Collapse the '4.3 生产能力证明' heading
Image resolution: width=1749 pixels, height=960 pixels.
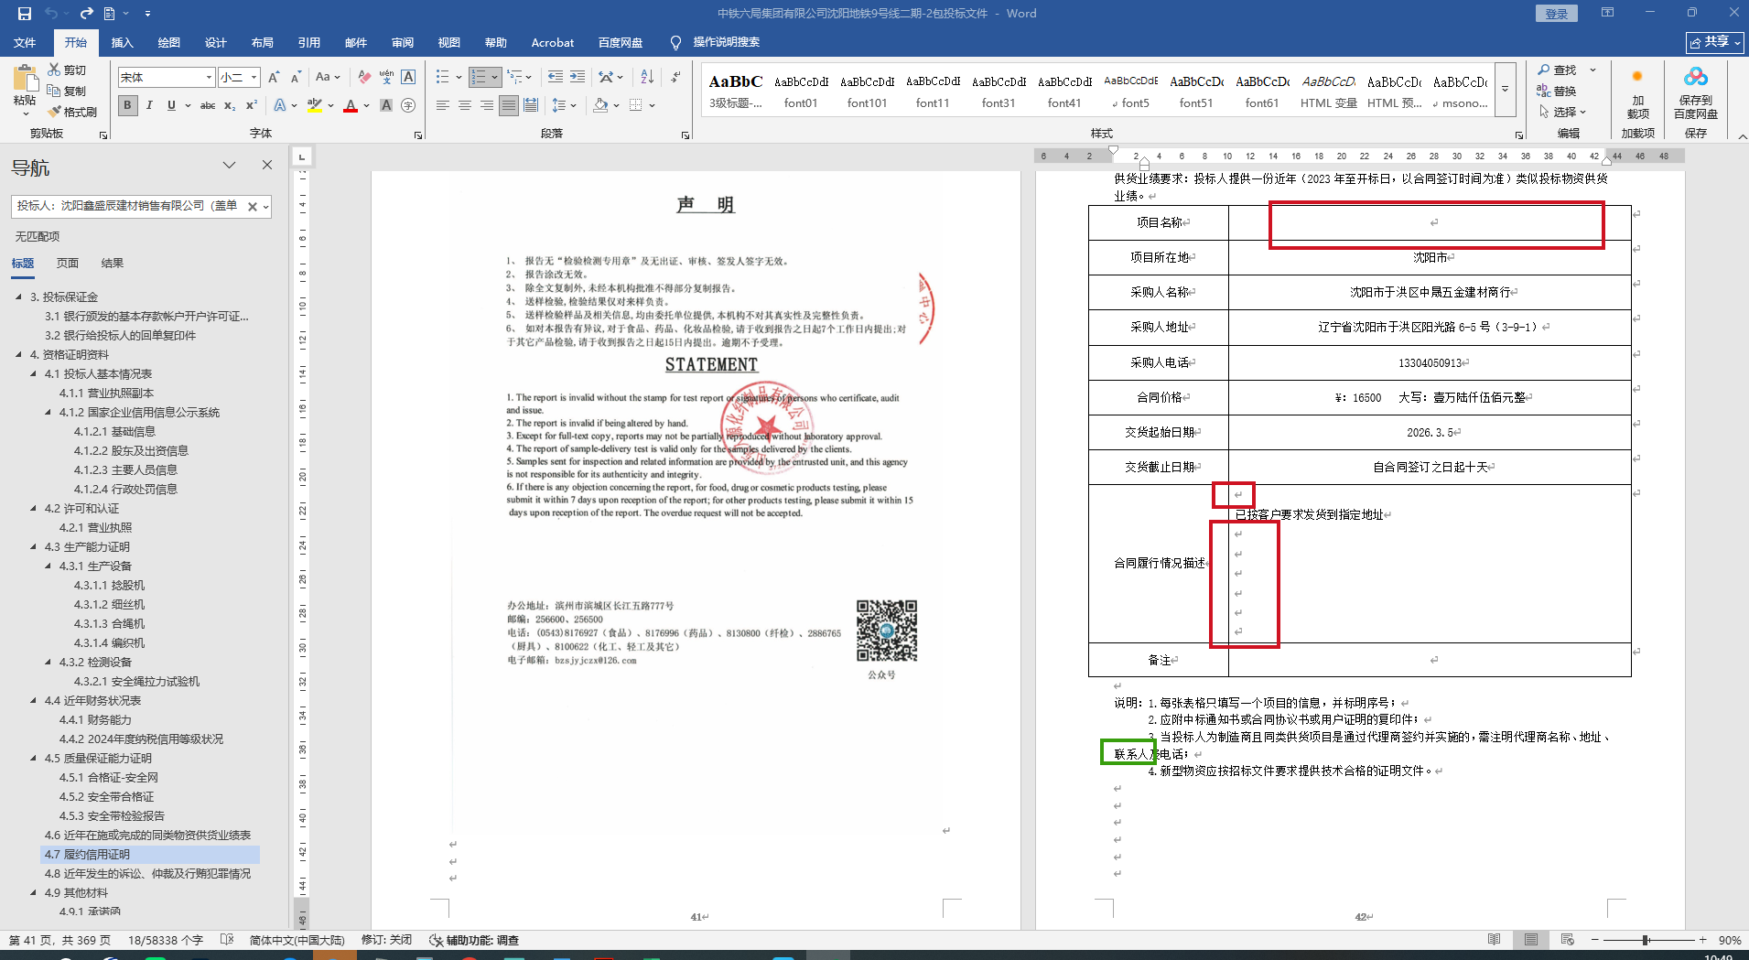[x=33, y=547]
